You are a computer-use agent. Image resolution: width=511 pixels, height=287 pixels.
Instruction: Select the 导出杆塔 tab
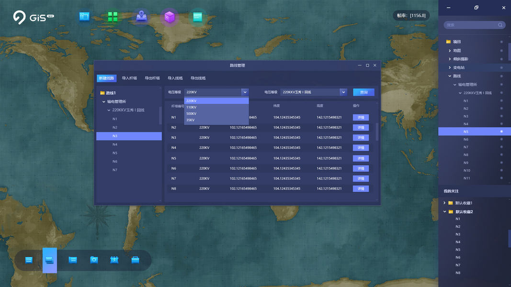tap(152, 78)
